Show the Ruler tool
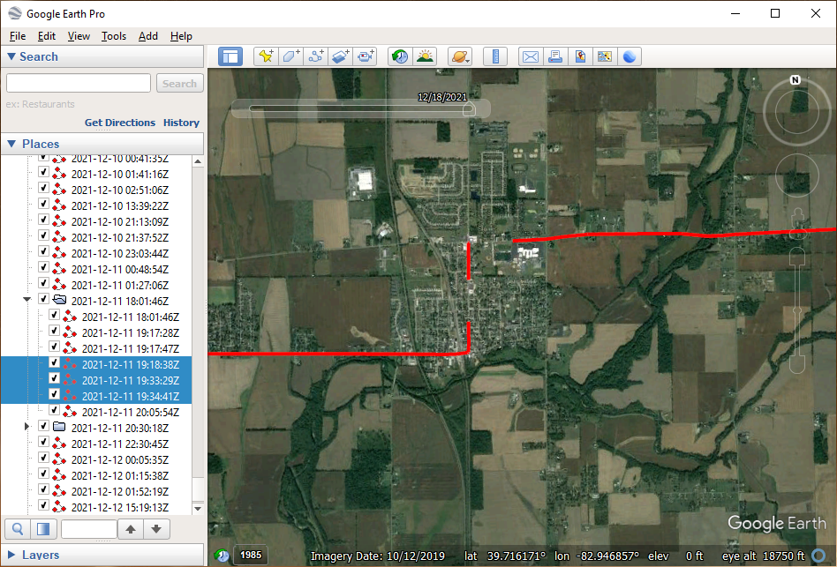Screen dimensions: 837x567 click(x=495, y=56)
